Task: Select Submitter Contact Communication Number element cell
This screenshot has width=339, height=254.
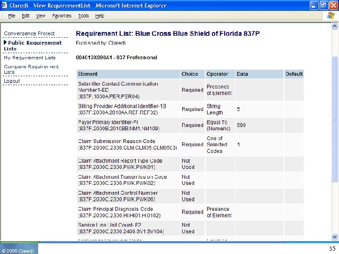Action: [128, 90]
